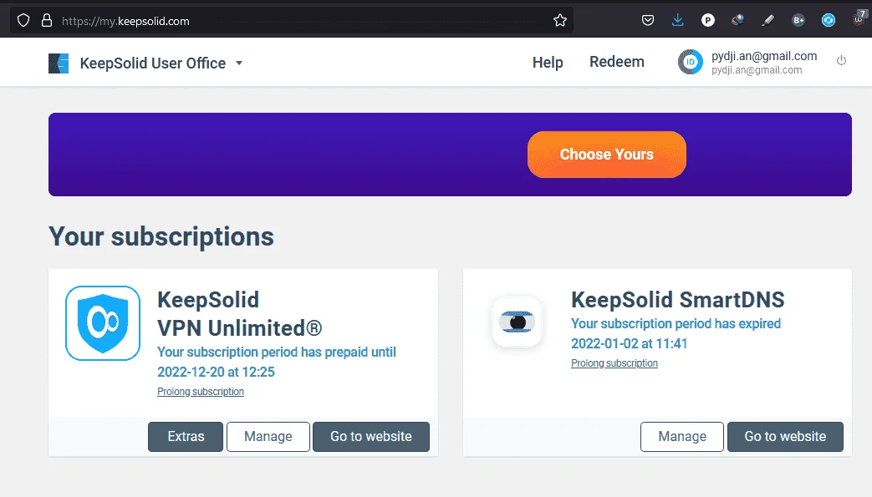Image resolution: width=872 pixels, height=497 pixels.
Task: Click the expired date 2022-01-02 at 11:41
Action: pos(629,343)
